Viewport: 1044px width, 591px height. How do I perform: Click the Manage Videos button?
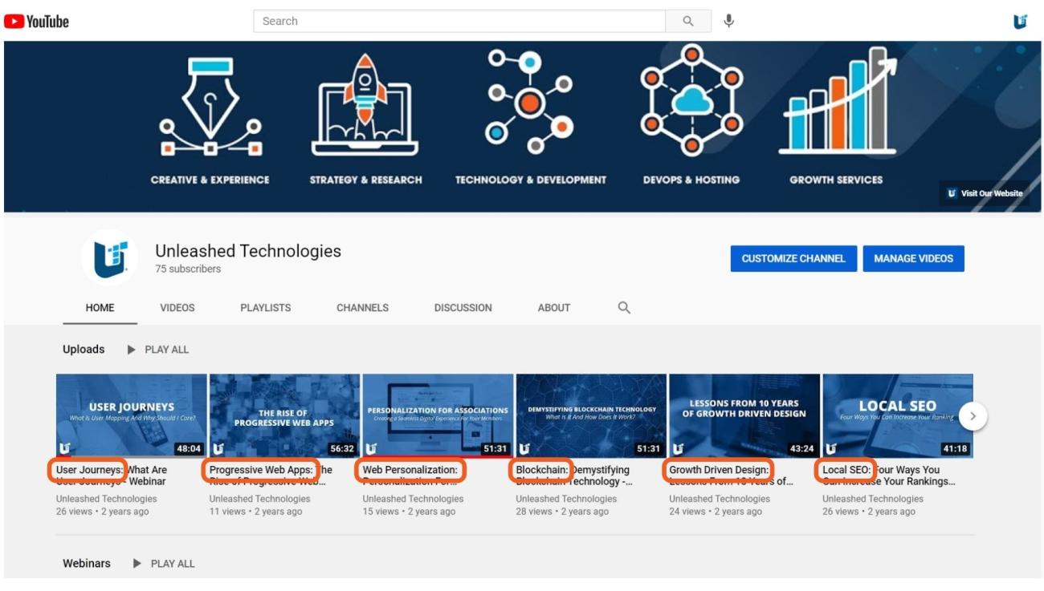(x=913, y=258)
